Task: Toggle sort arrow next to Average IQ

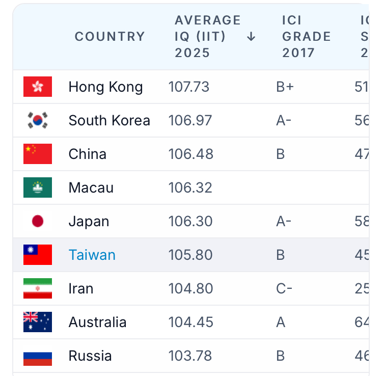Action: (251, 37)
